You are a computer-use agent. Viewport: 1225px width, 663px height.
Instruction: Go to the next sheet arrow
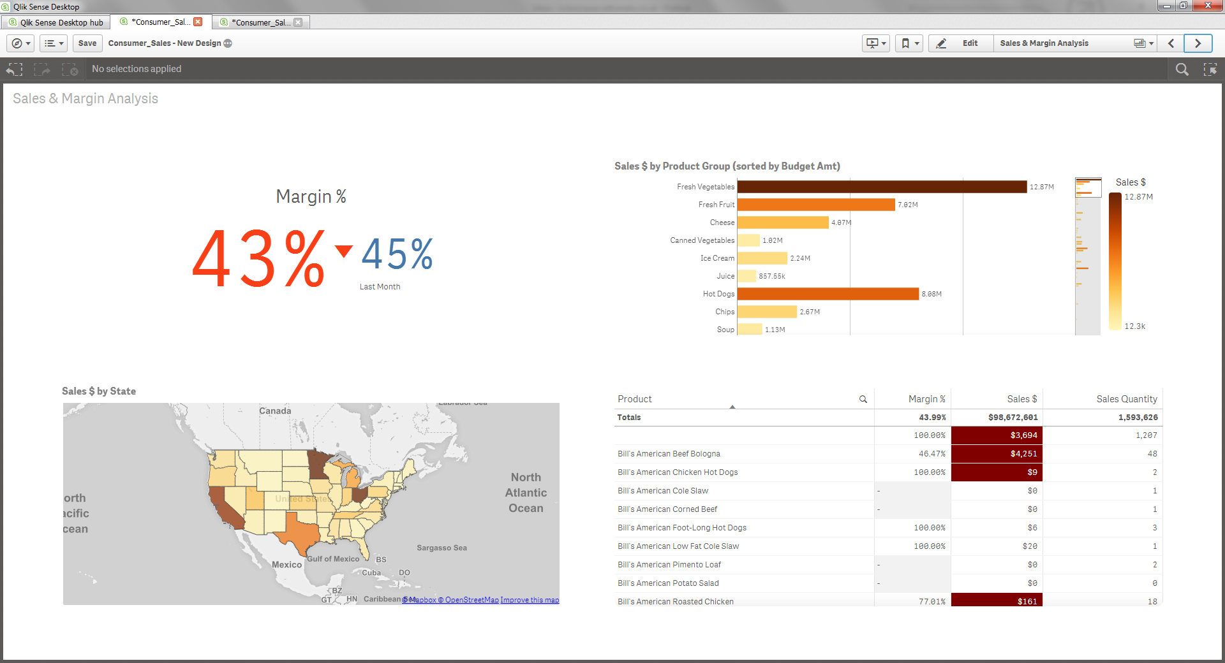click(1198, 43)
